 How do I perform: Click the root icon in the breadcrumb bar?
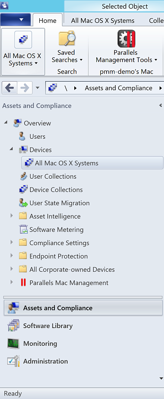(53, 88)
